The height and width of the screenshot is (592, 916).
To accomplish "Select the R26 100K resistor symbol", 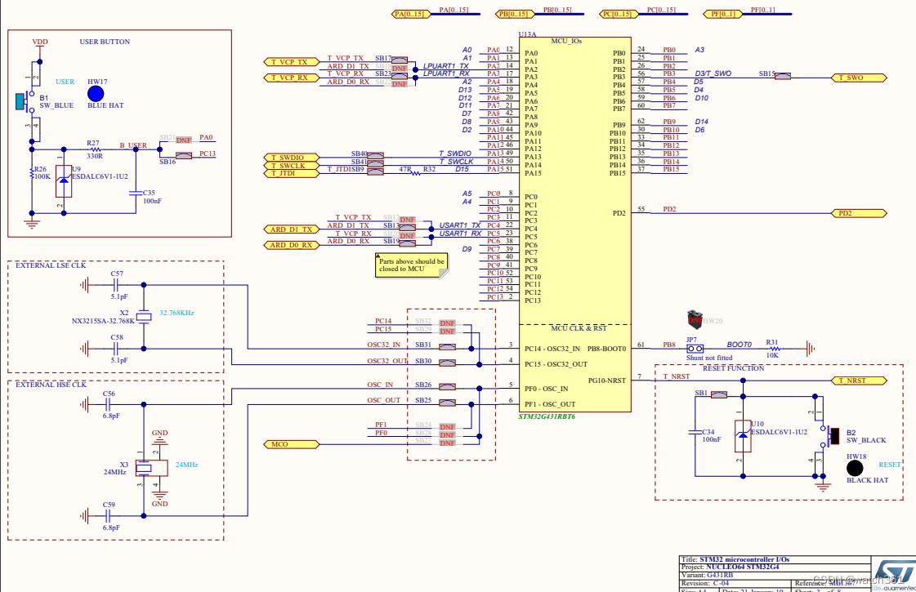I will [x=32, y=173].
